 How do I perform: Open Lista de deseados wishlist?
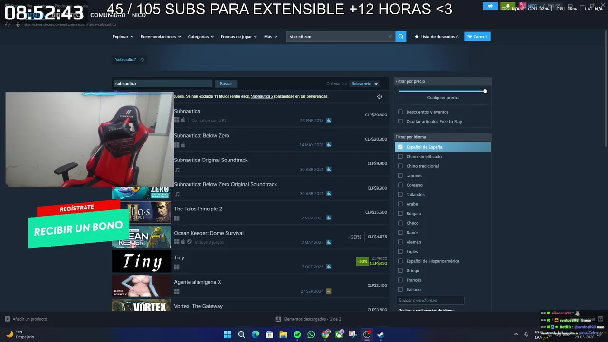(x=437, y=36)
